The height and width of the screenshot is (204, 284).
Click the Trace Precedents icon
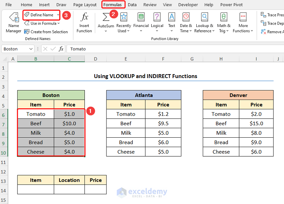[x=263, y=15]
